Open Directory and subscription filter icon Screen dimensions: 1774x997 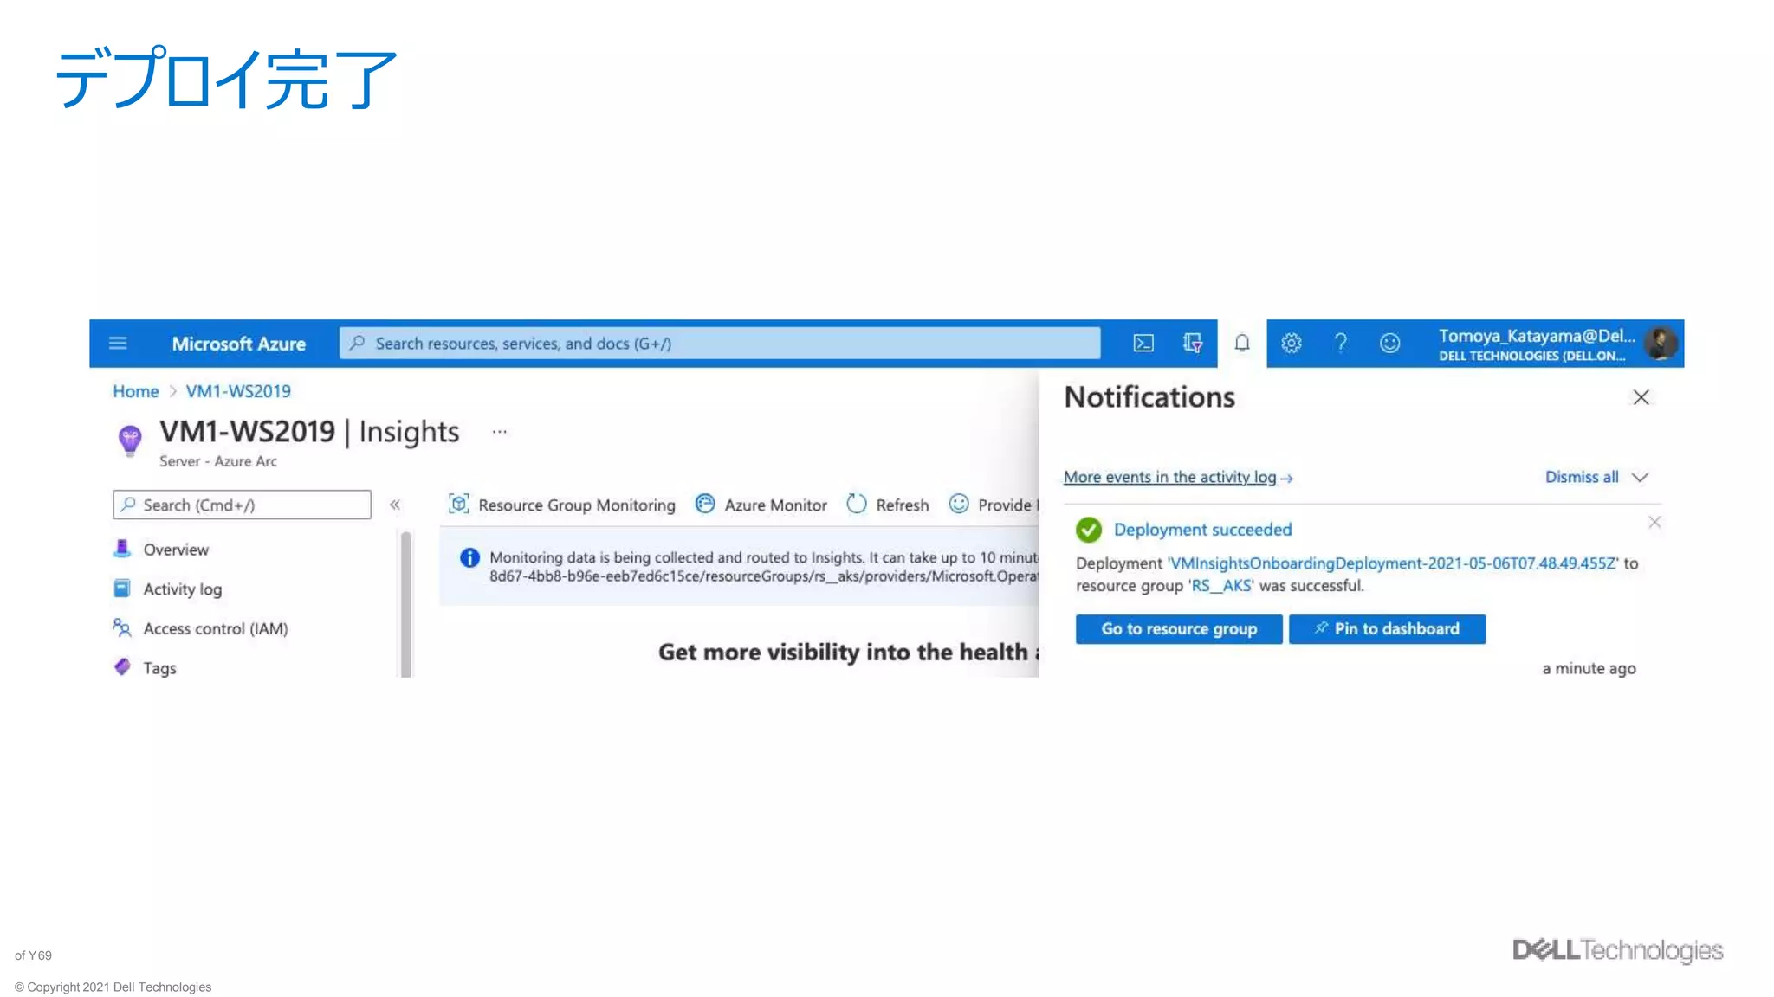[x=1193, y=344]
